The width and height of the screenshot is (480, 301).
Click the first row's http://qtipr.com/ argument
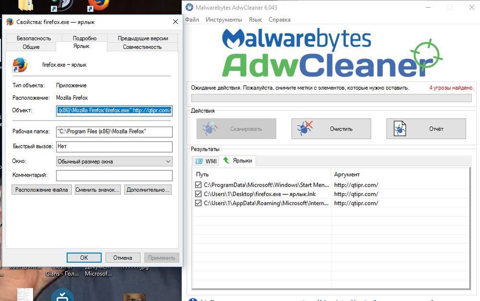356,185
